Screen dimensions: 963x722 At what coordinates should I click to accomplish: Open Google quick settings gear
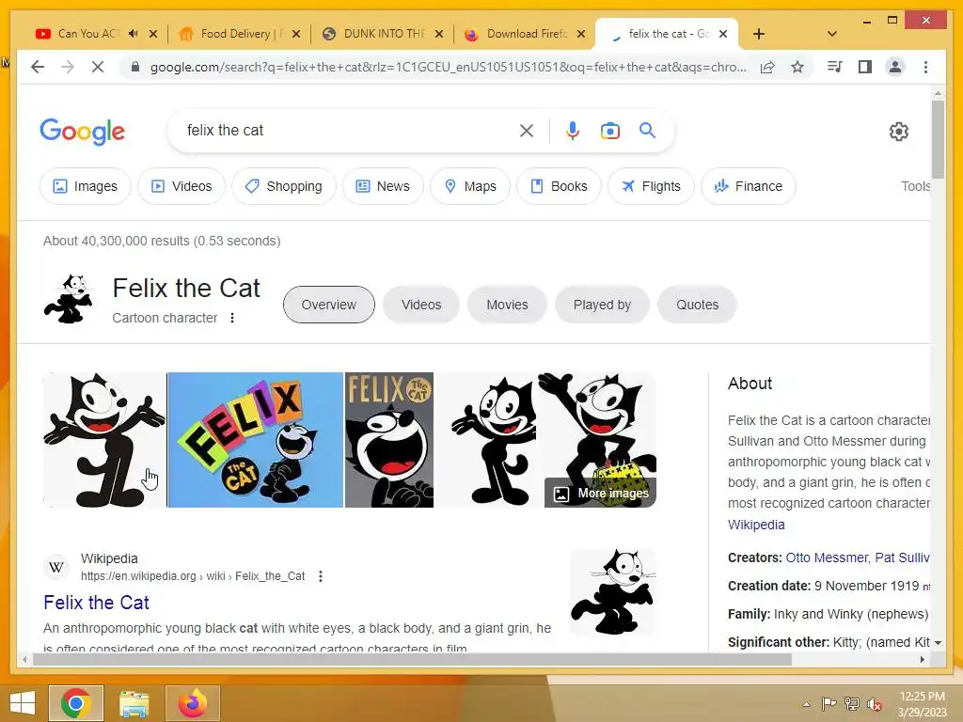tap(898, 132)
